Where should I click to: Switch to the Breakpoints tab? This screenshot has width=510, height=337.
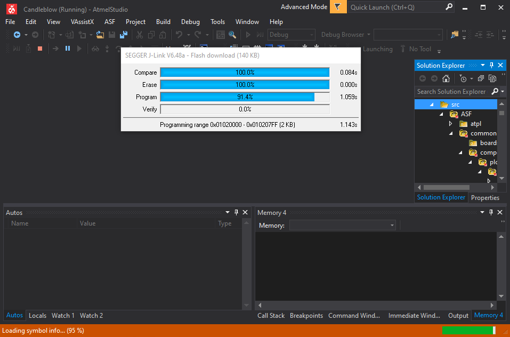(x=306, y=316)
